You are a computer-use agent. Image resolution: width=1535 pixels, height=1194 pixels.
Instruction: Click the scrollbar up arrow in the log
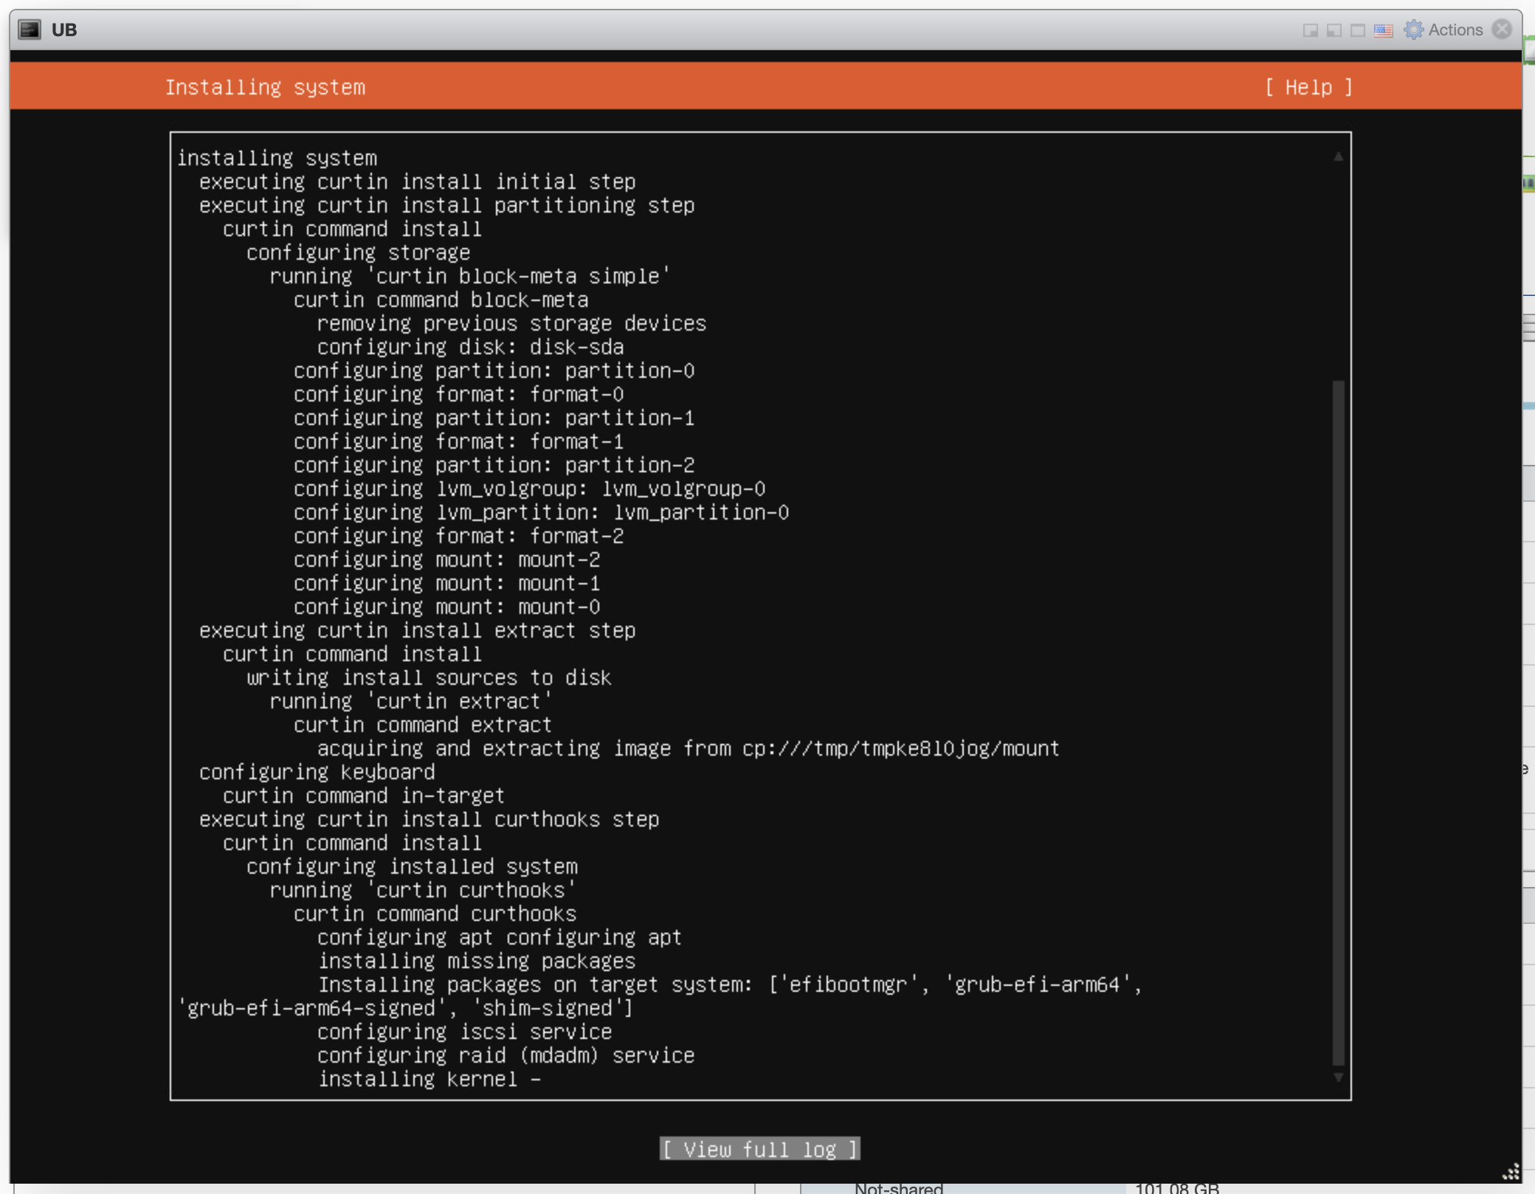coord(1339,155)
